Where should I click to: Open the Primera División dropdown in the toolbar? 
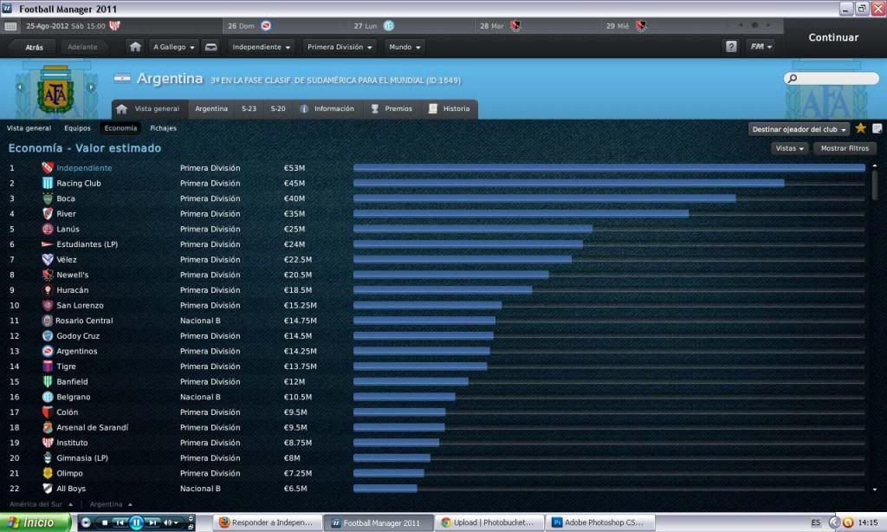pyautogui.click(x=340, y=47)
